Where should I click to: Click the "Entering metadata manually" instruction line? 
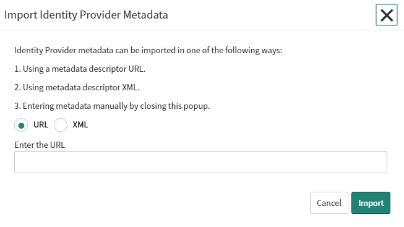[x=112, y=106]
